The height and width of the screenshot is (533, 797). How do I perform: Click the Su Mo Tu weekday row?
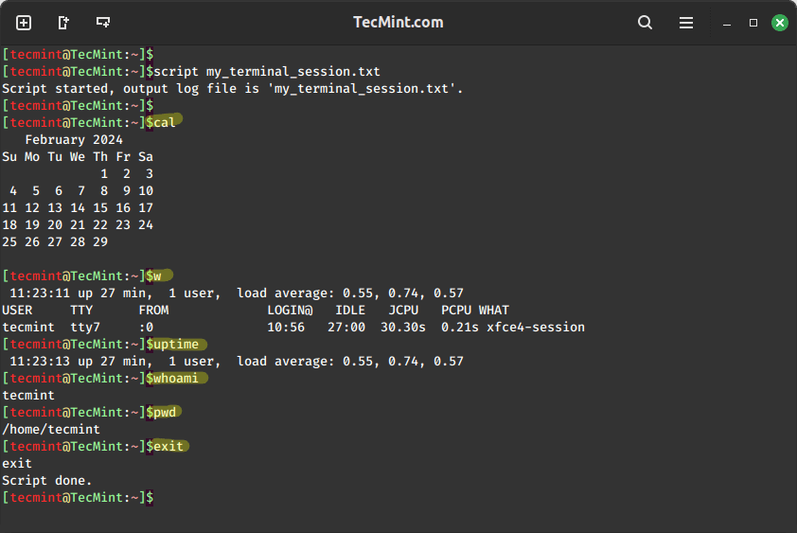coord(78,156)
